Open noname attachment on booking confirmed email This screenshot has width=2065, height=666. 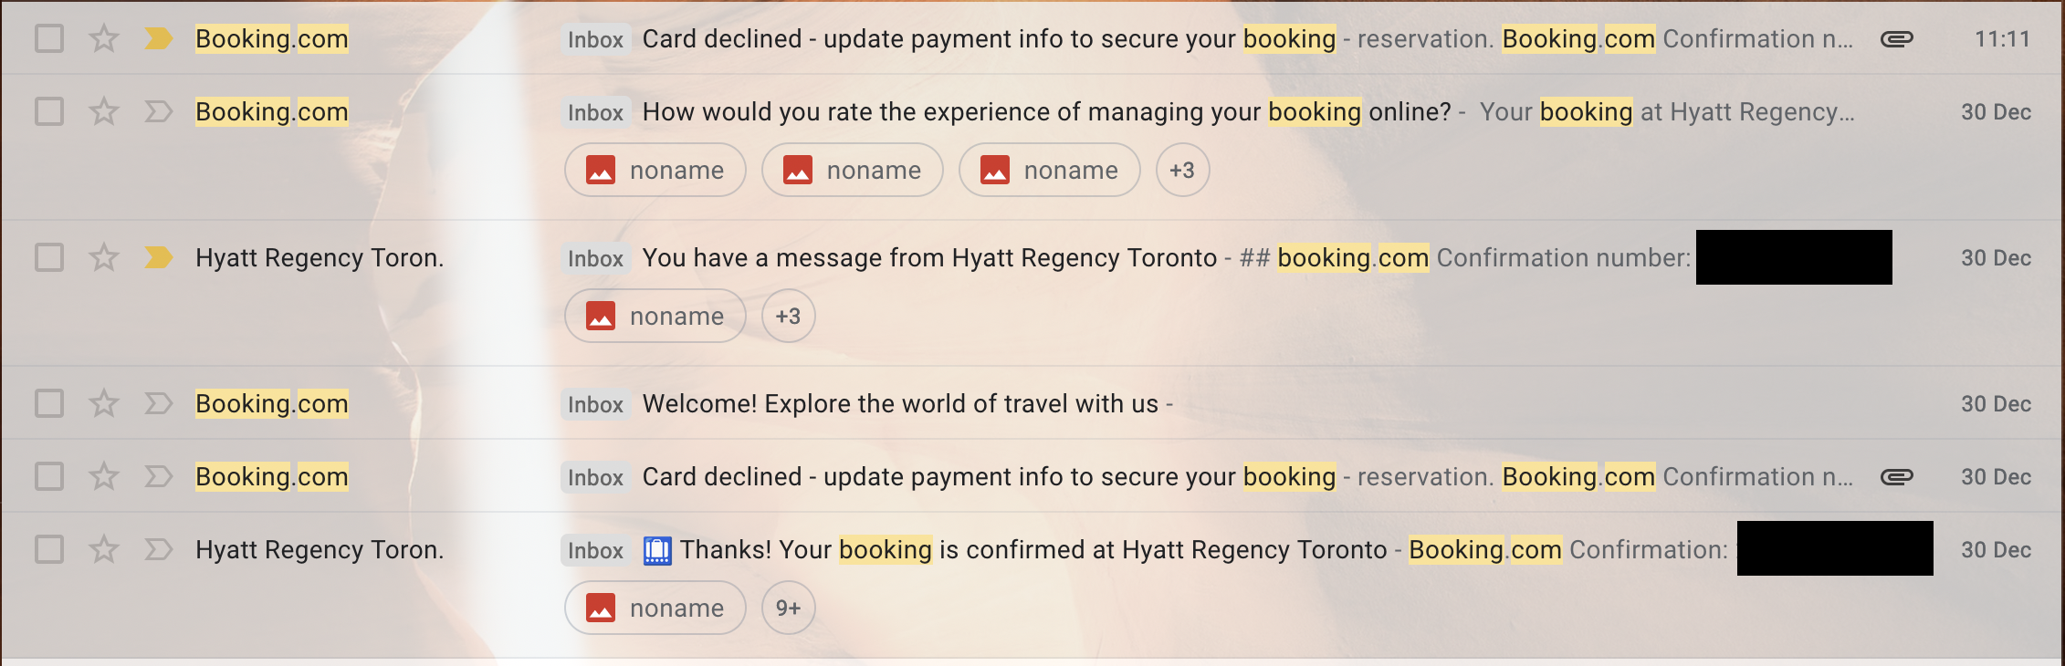click(655, 608)
